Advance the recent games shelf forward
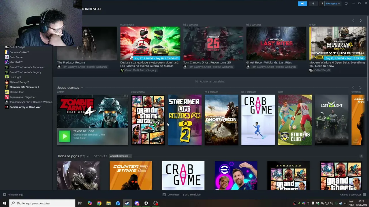The width and height of the screenshot is (369, 207). 360,88
